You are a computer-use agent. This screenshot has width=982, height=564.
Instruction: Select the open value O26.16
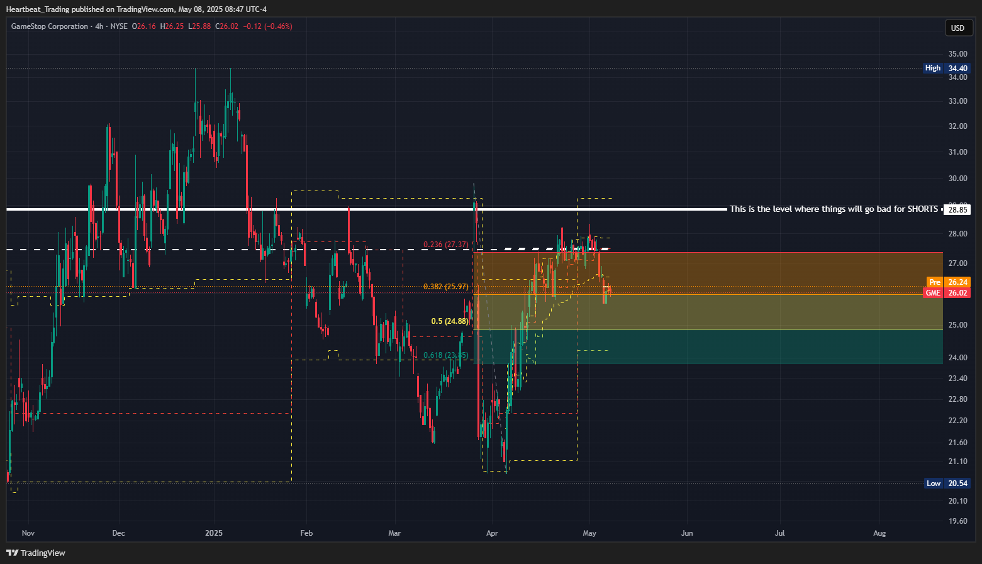[144, 26]
